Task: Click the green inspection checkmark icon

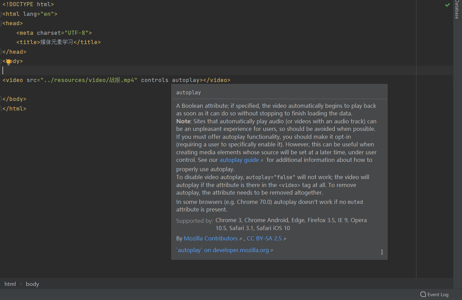Action: [447, 5]
